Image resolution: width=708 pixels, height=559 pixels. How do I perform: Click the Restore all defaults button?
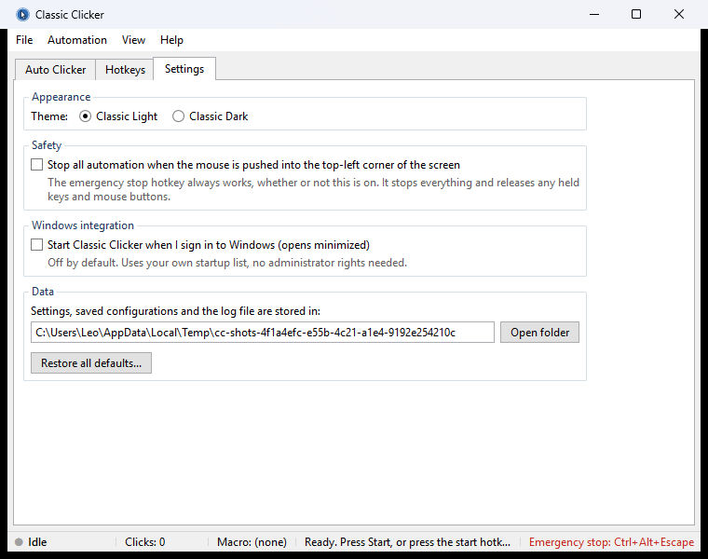[91, 363]
